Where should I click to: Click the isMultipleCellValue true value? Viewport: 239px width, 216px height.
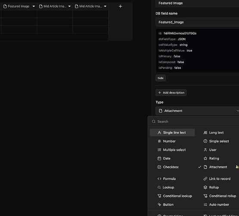click(189, 51)
